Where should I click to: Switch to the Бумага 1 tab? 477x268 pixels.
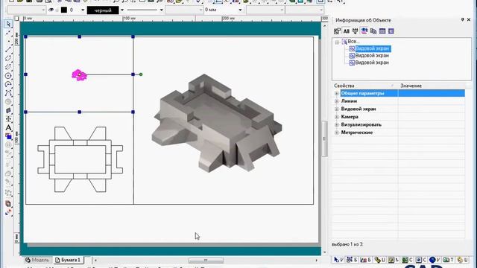point(68,260)
